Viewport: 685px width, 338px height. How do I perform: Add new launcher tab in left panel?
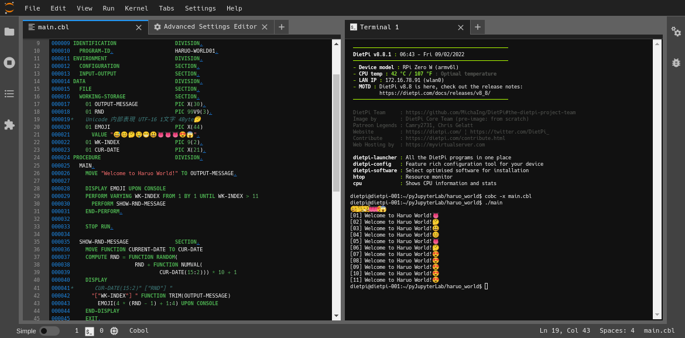[282, 27]
